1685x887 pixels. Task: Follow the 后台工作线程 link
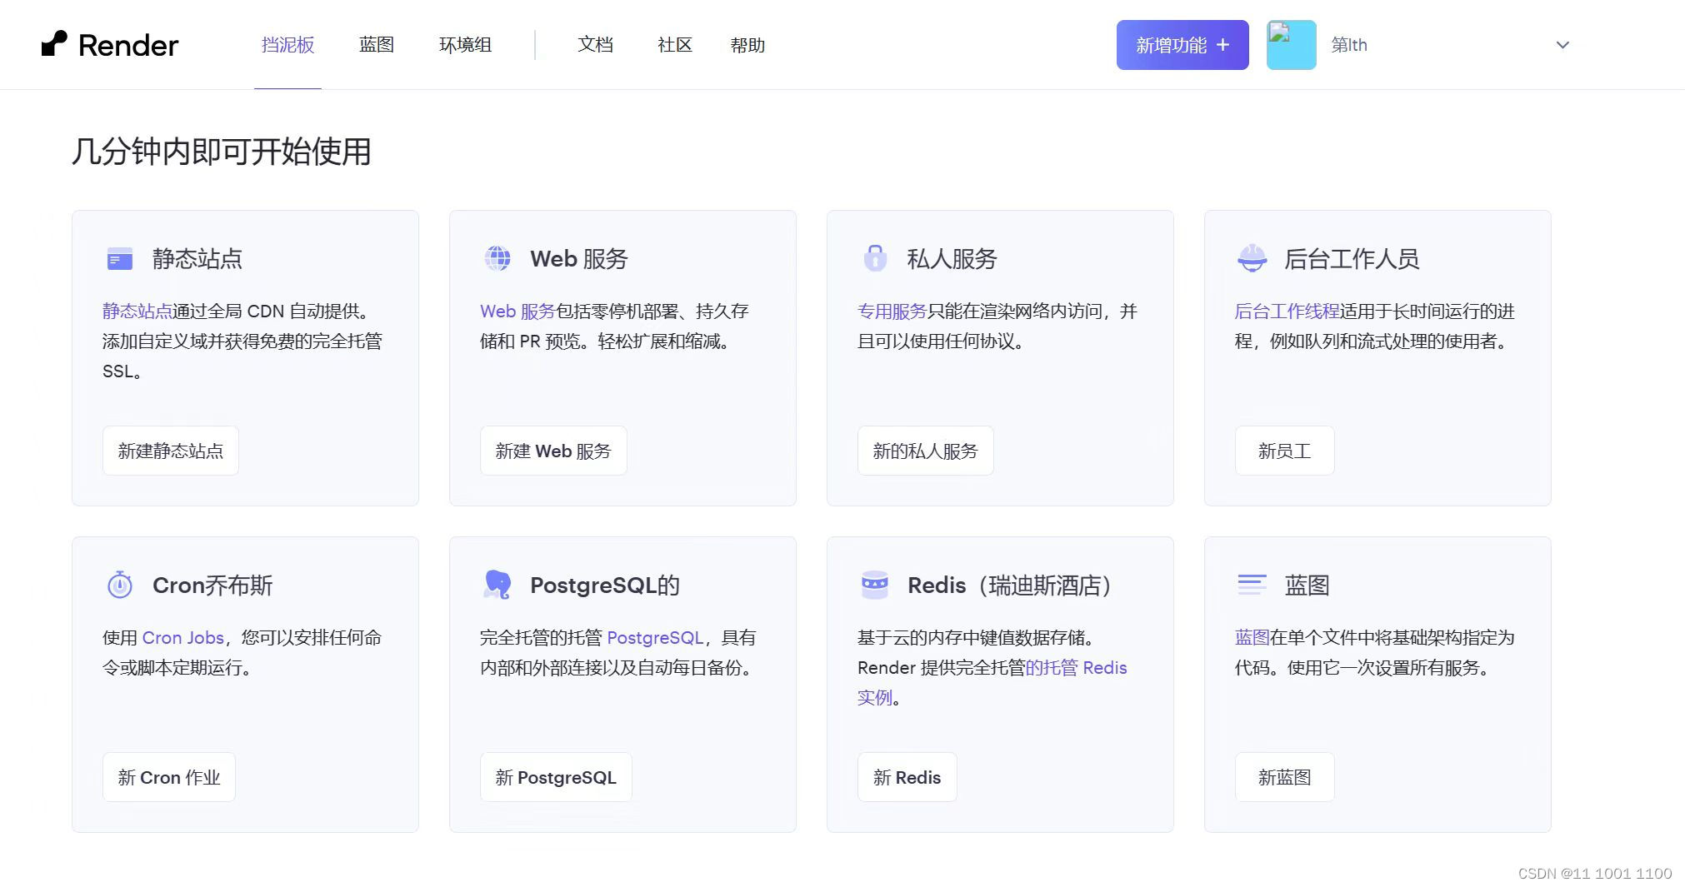pos(1287,311)
